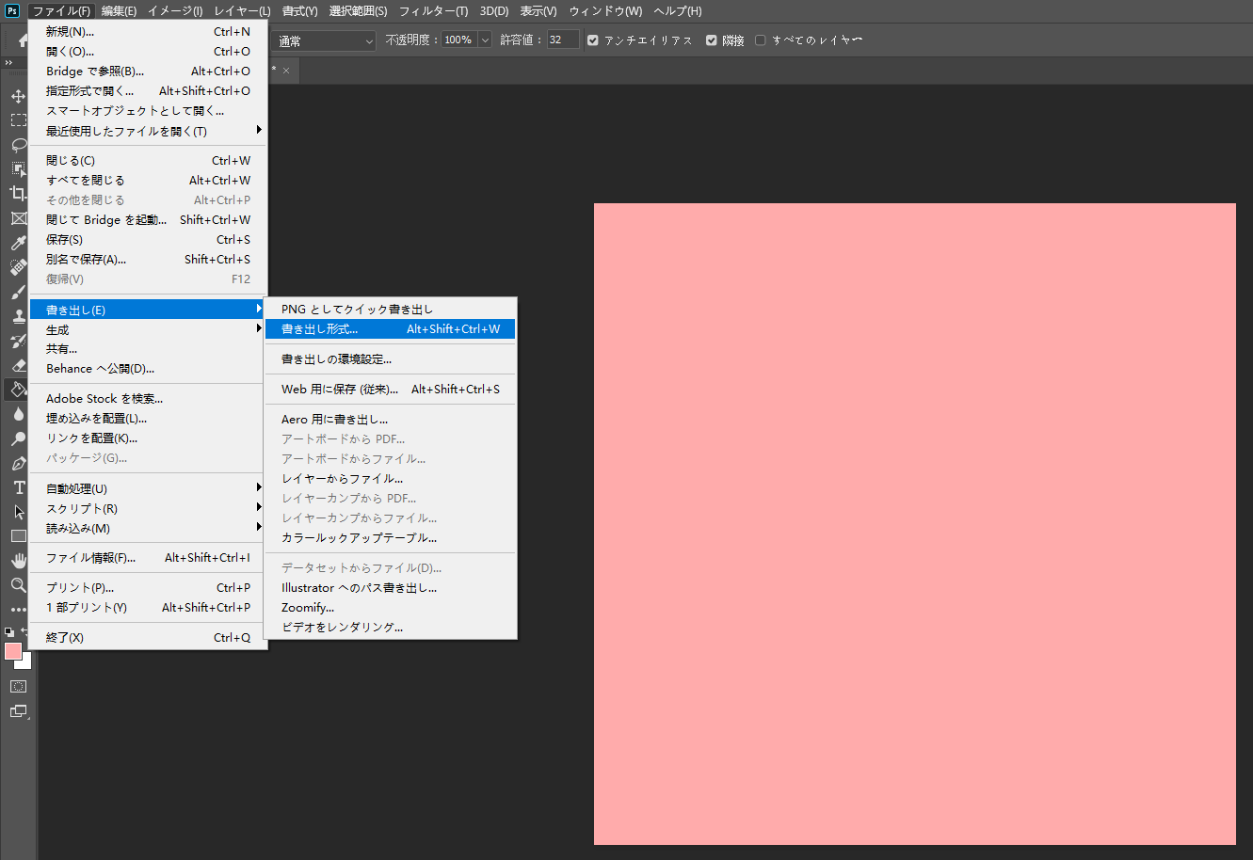
Task: Select the Path Selection tool
Action: 18,512
